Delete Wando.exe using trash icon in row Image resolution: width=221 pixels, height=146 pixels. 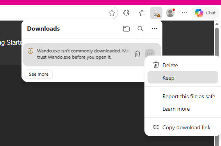coord(137,54)
